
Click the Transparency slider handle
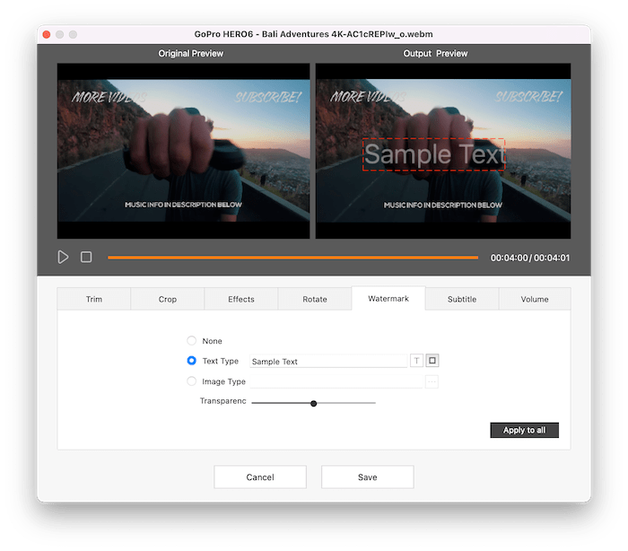pyautogui.click(x=314, y=403)
